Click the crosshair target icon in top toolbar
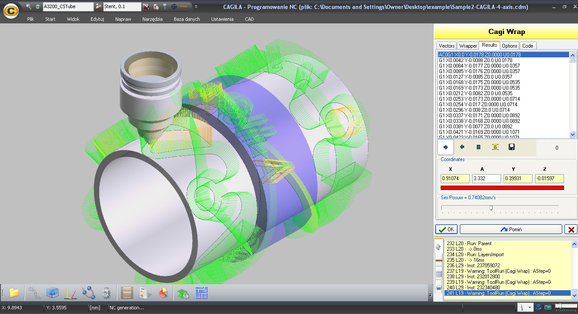The width and height of the screenshot is (578, 314). coord(174,7)
